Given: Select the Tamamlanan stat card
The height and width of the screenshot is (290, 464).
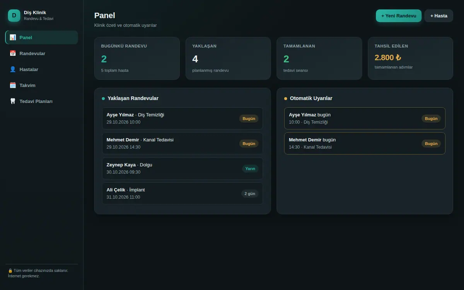Looking at the screenshot, I should coord(319,58).
